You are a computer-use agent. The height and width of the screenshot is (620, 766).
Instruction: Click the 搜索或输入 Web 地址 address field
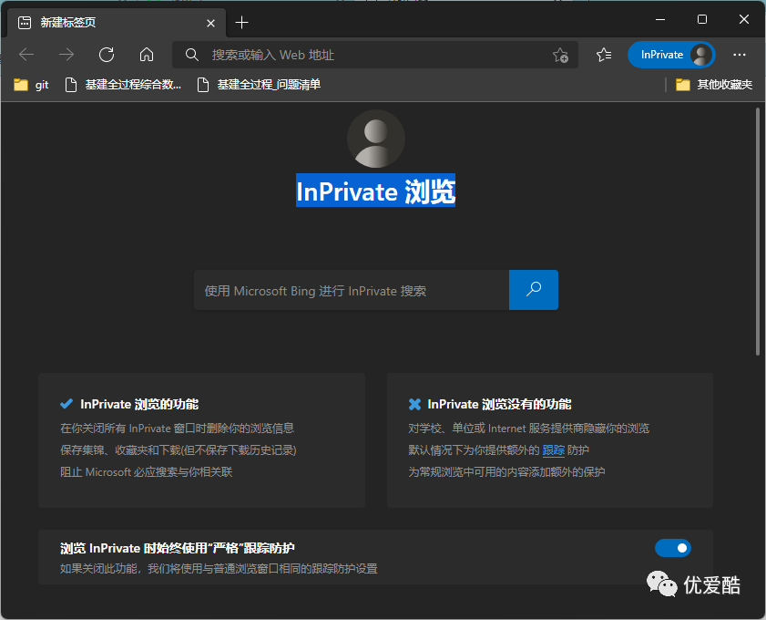[375, 55]
